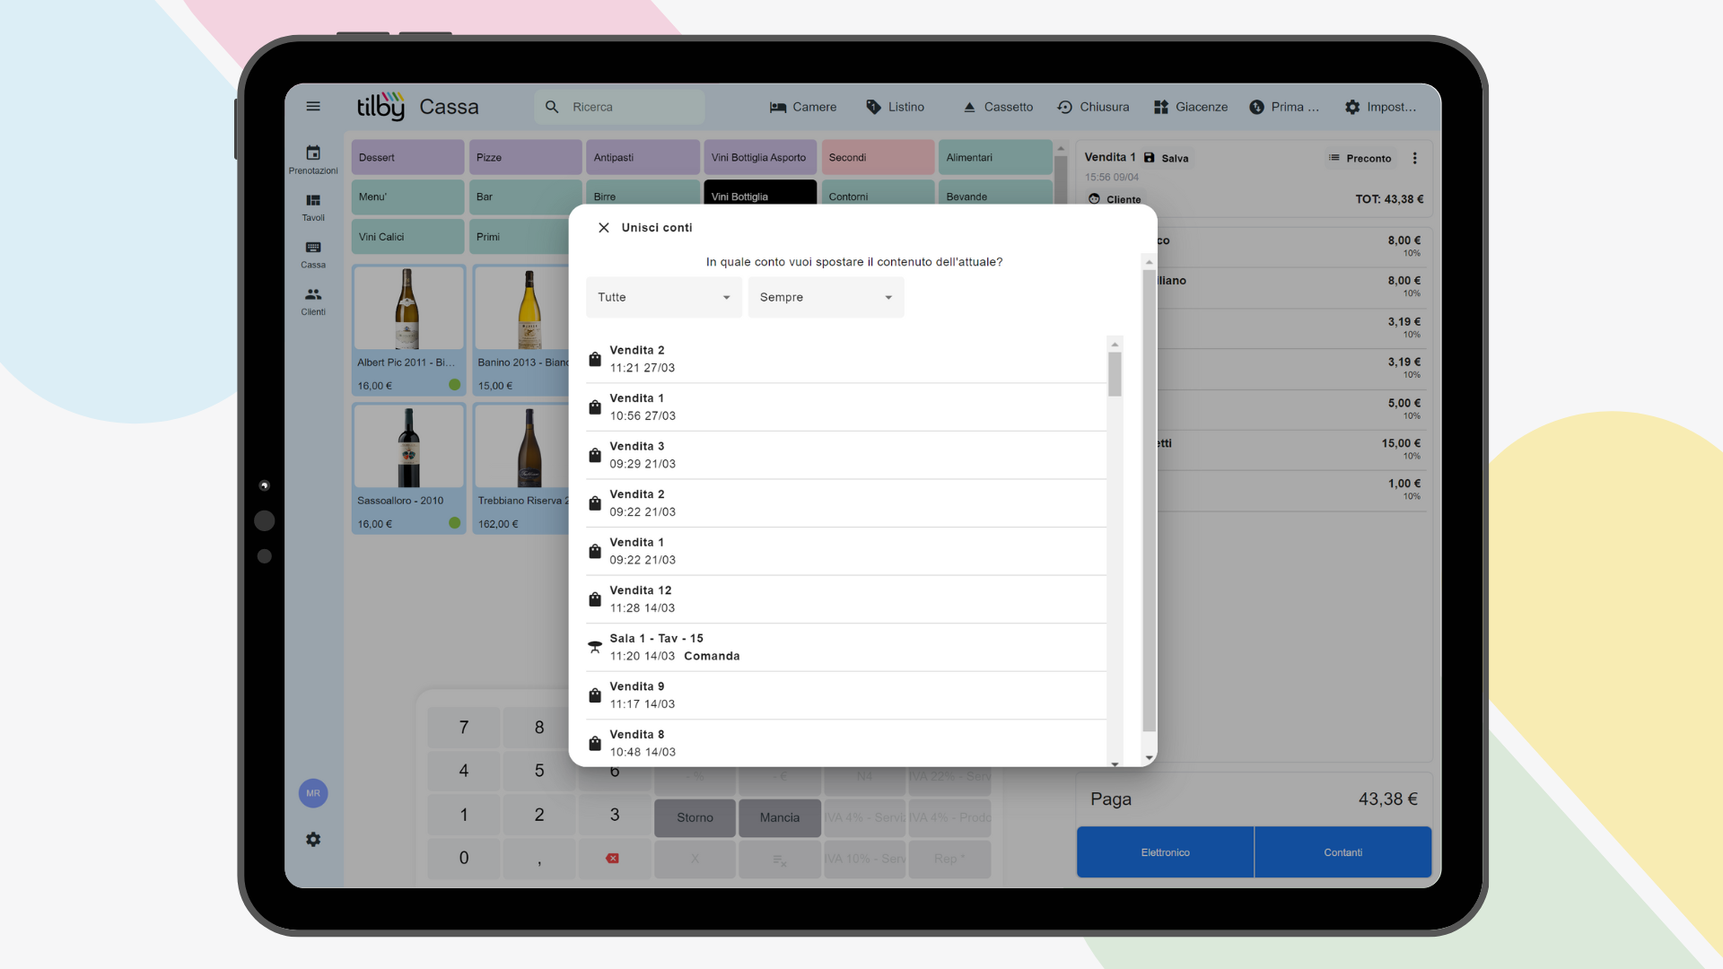Select Vendita 1 from 09:22 21/03
This screenshot has width=1723, height=969.
(x=845, y=551)
